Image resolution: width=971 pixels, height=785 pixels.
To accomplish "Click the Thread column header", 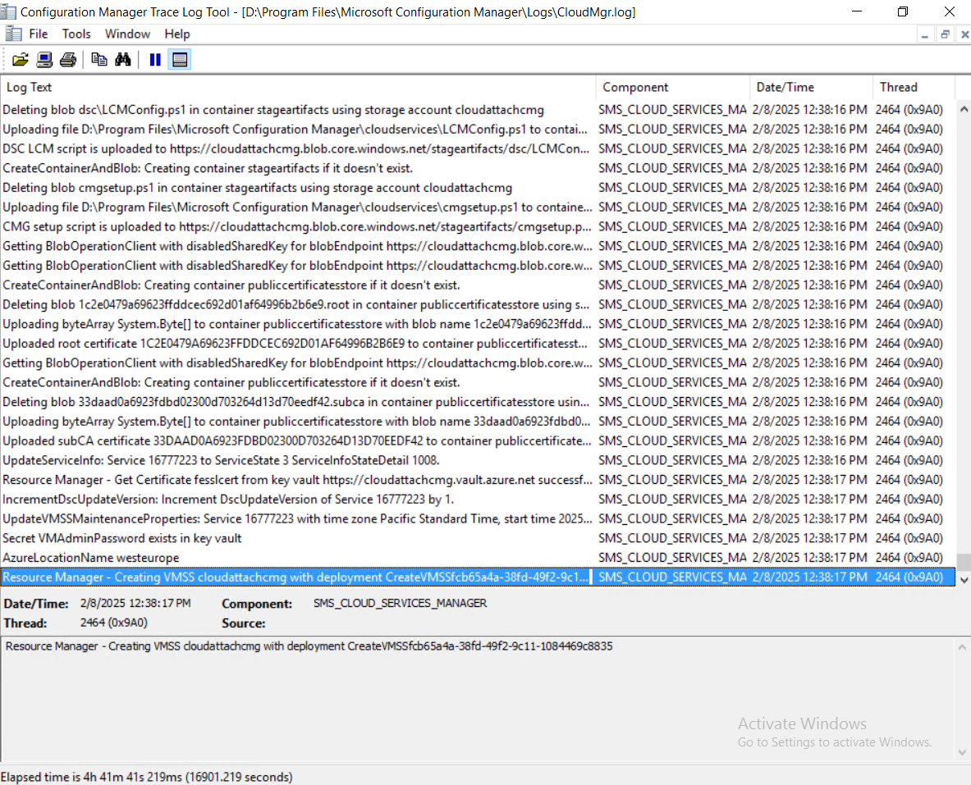I will 914,87.
